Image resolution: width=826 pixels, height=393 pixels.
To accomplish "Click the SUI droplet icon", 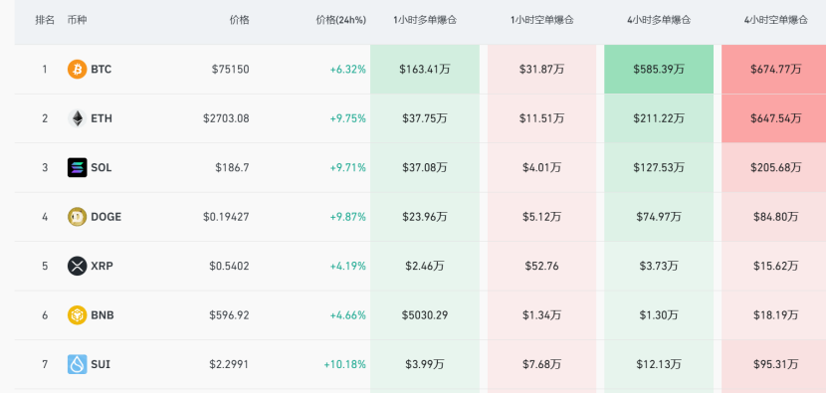I will click(x=77, y=364).
